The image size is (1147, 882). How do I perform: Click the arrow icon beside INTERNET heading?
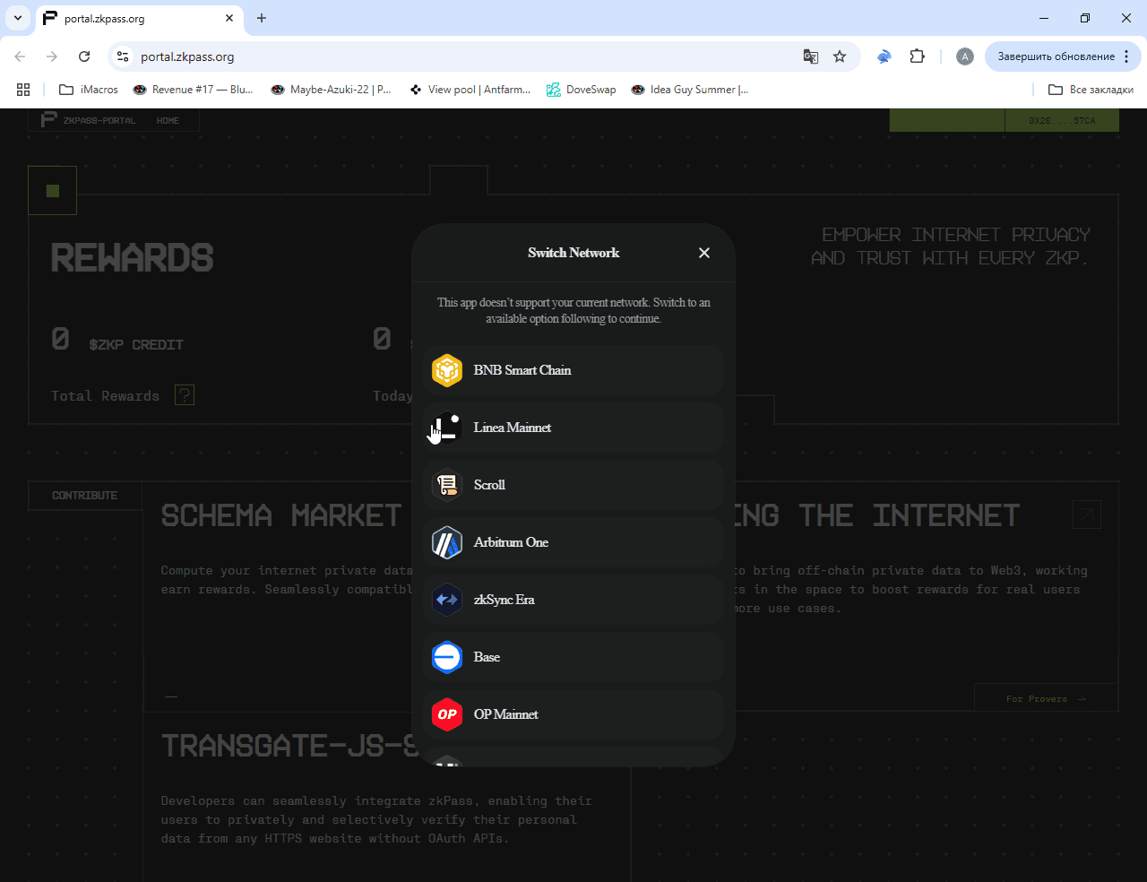point(1087,514)
